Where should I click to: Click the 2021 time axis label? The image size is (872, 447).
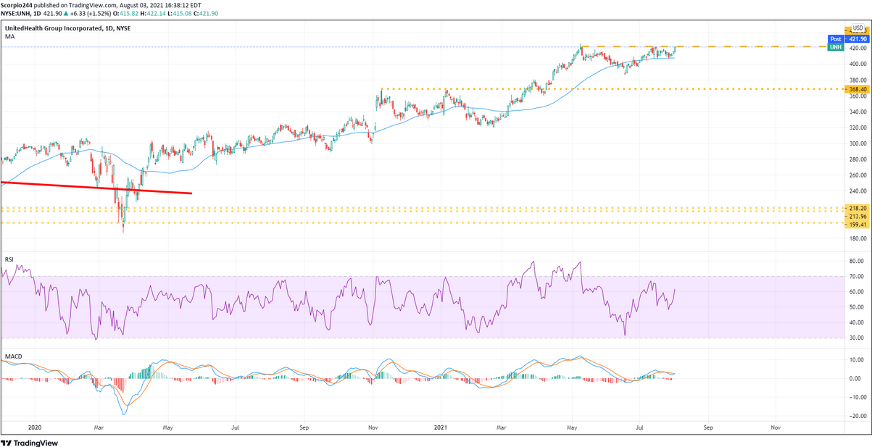tap(441, 427)
